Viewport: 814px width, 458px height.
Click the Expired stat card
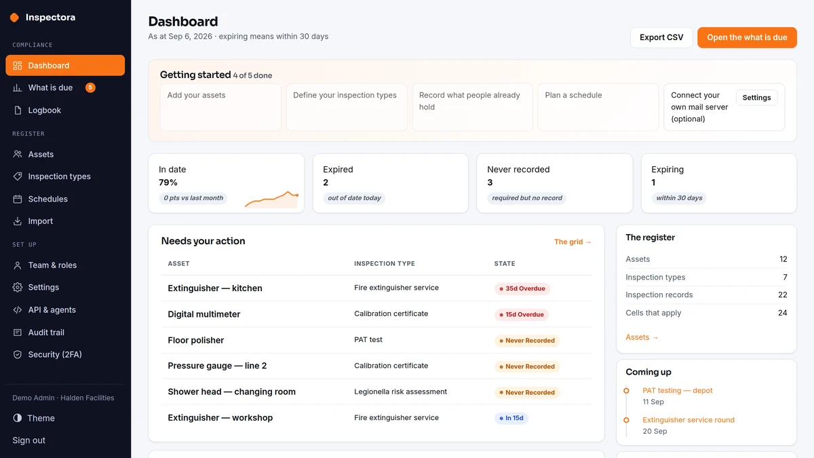(x=390, y=183)
